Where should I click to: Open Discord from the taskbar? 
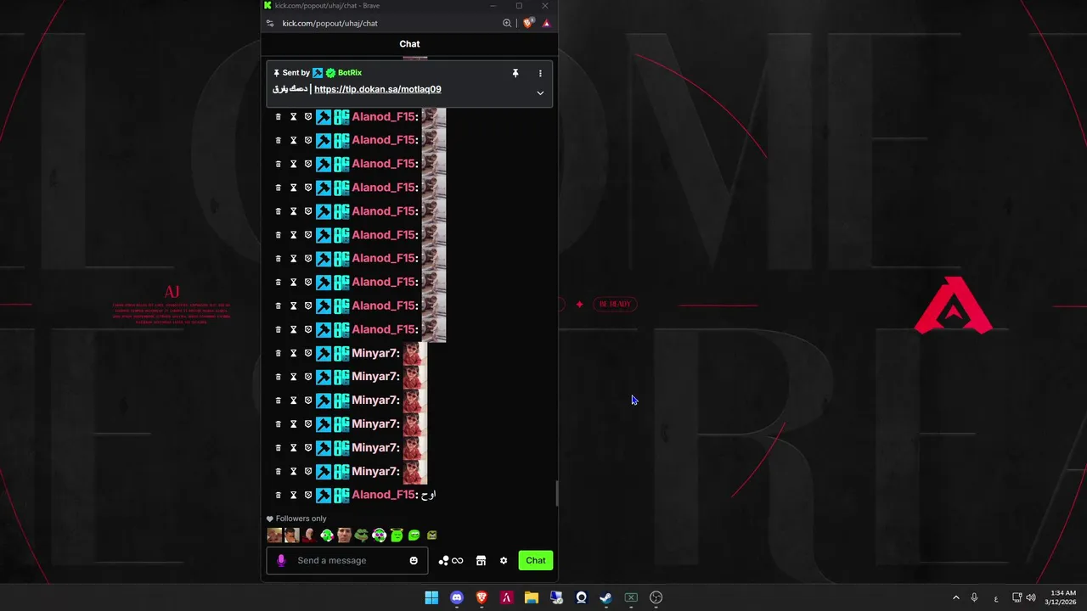pos(457,597)
